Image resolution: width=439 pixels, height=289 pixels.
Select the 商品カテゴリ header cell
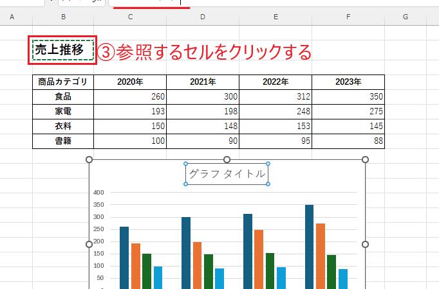63,82
